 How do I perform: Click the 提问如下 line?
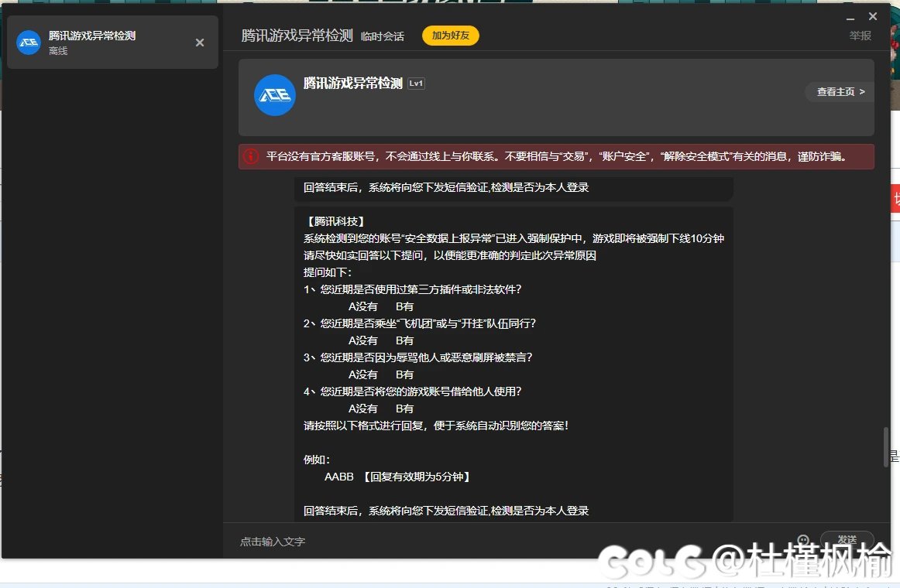[x=327, y=272]
